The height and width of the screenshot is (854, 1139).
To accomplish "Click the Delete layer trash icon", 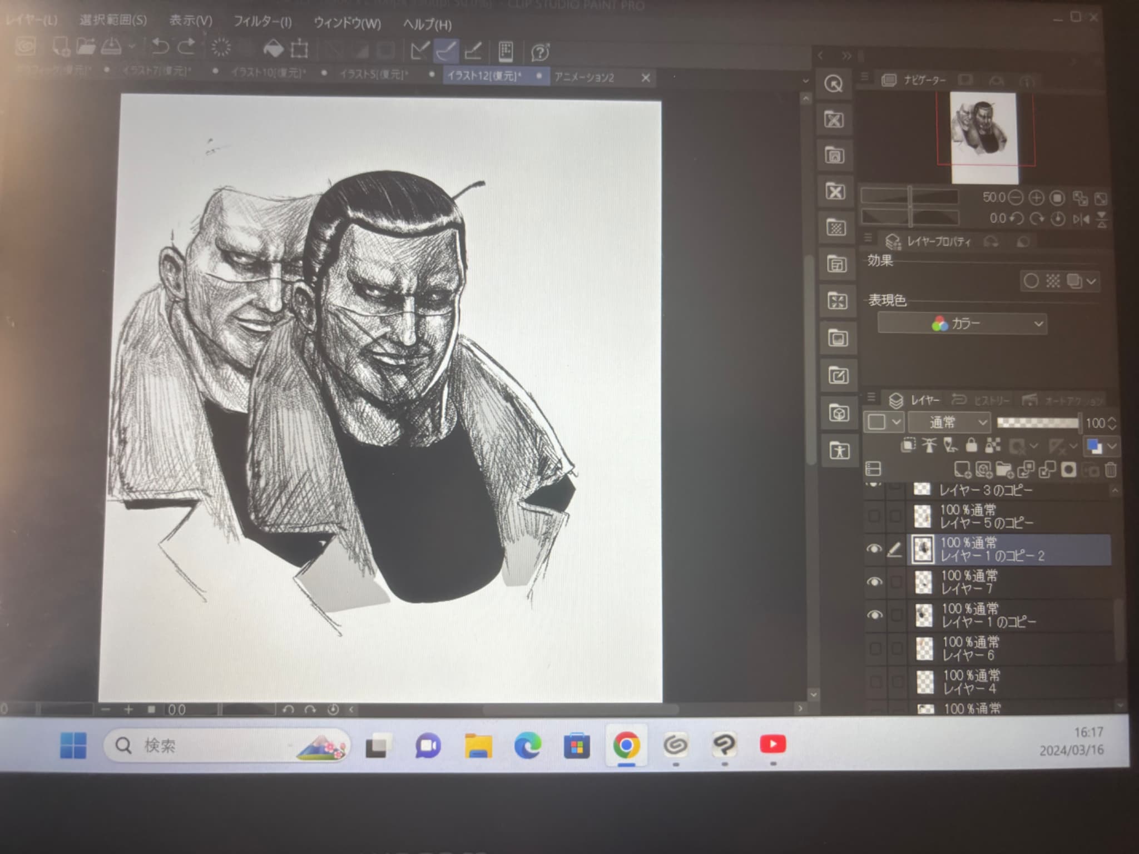I will 1110,470.
